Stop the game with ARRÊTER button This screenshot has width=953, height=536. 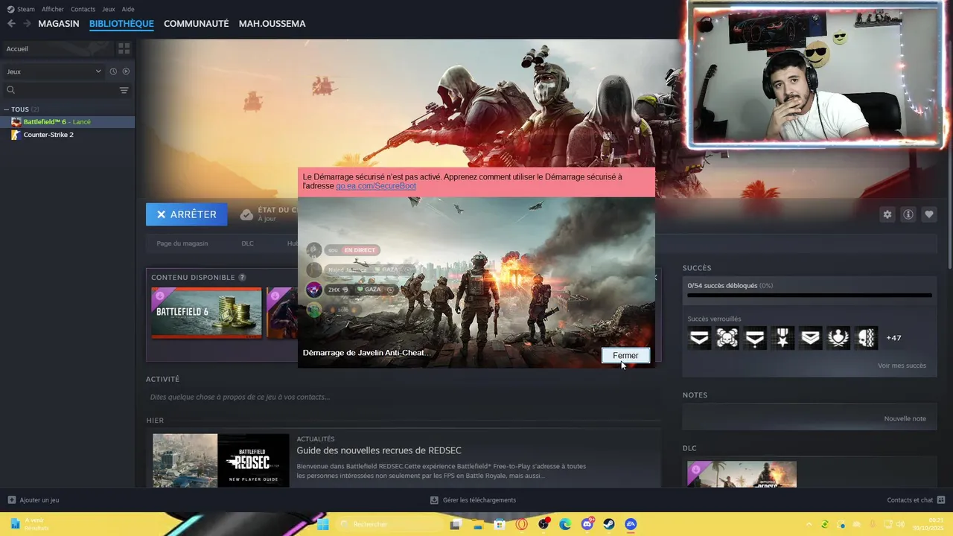(186, 214)
